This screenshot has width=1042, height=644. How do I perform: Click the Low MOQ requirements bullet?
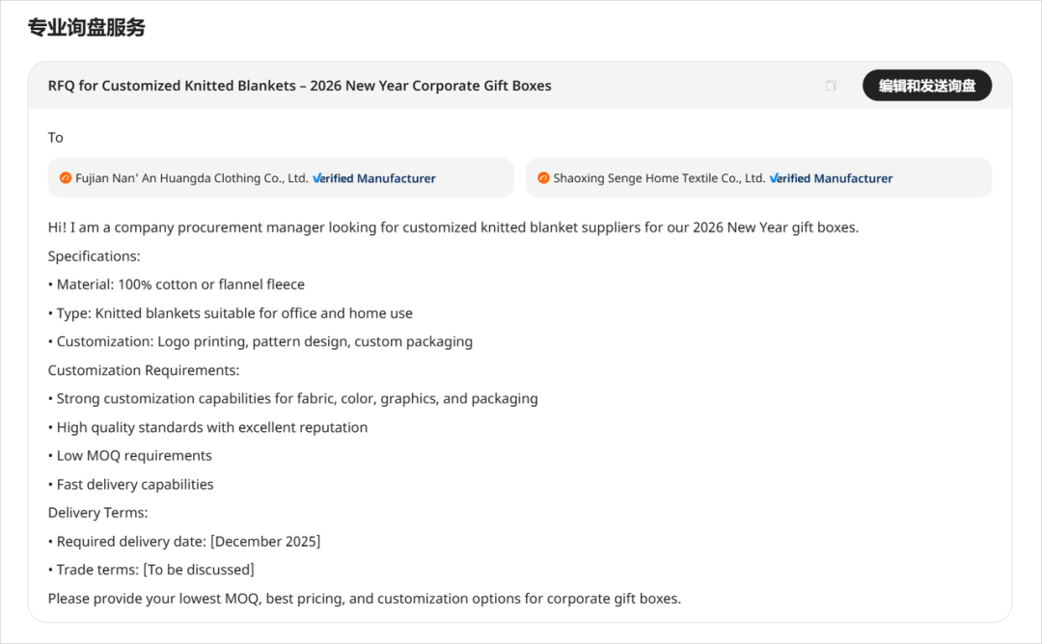tap(134, 455)
